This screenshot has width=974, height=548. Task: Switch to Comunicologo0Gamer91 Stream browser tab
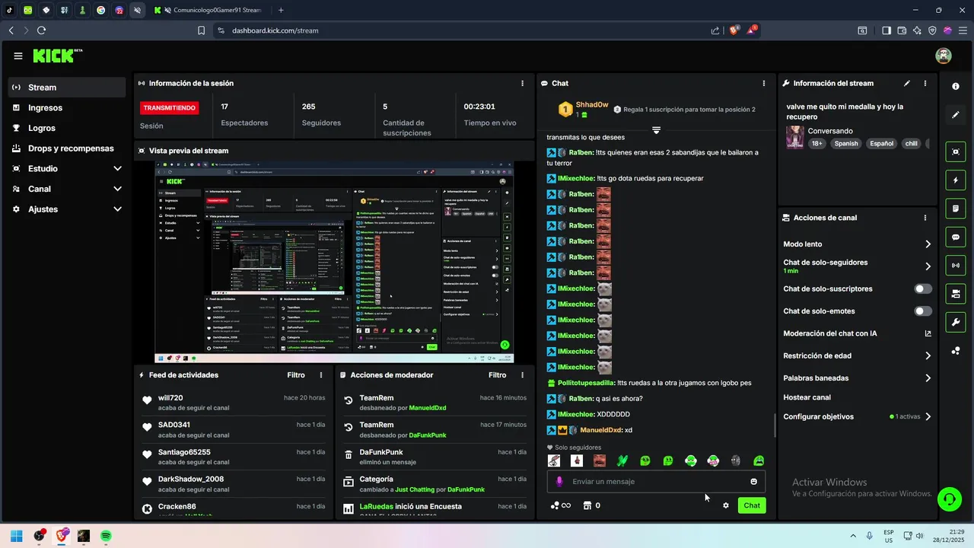click(209, 10)
